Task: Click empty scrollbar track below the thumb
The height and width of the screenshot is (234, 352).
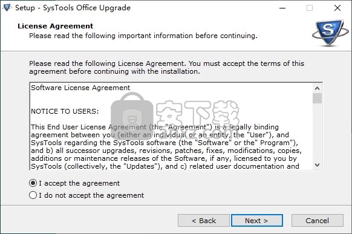Action: click(317, 132)
